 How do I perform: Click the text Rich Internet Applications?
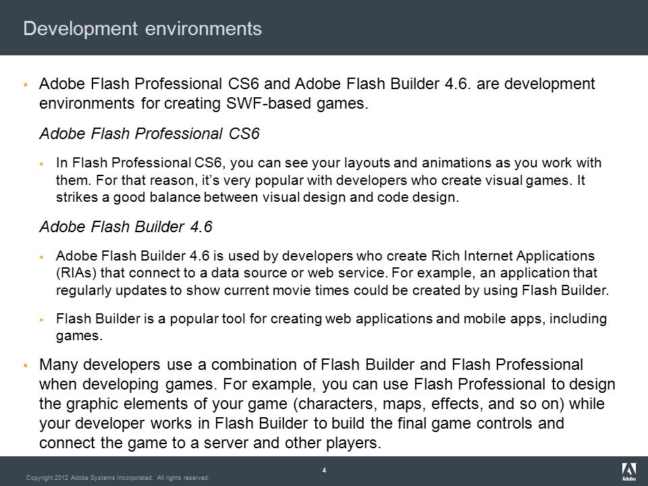coord(513,256)
